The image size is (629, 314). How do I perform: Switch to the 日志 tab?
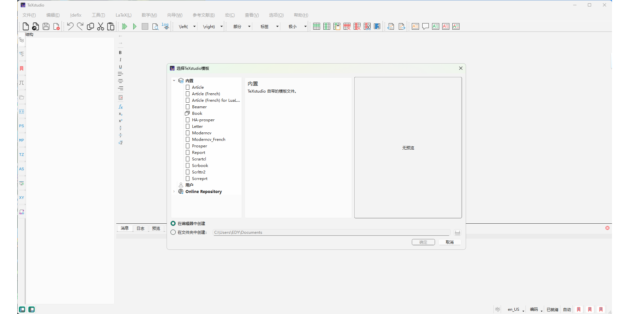point(140,228)
